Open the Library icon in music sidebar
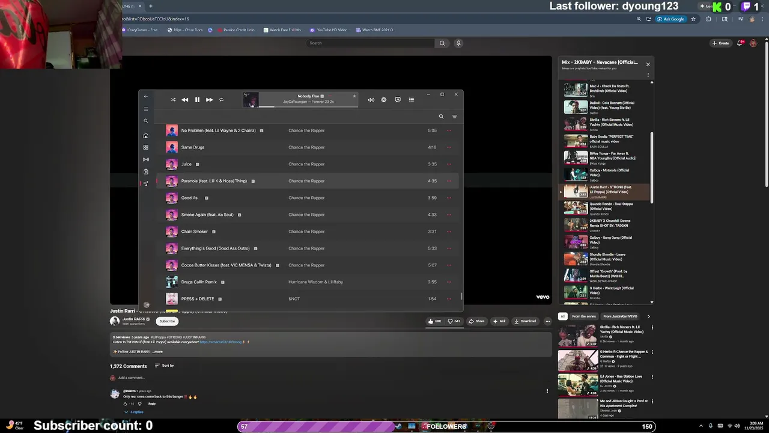769x433 pixels. [x=145, y=171]
